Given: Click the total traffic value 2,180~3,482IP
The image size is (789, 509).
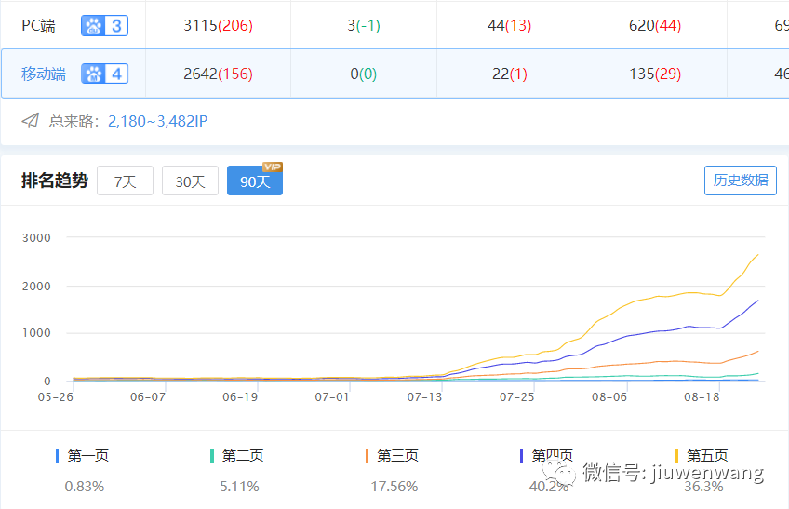Looking at the screenshot, I should coord(157,121).
